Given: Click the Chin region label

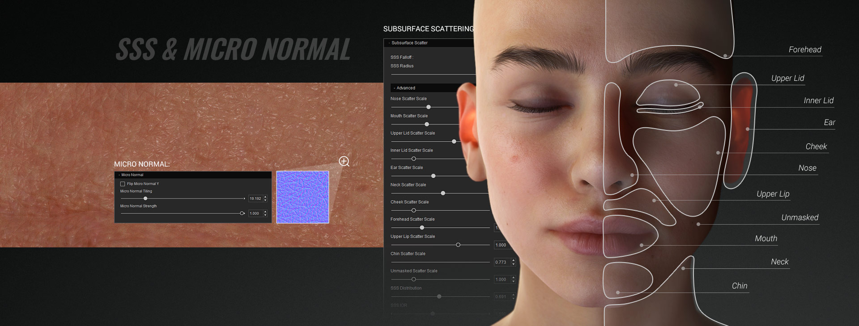Looking at the screenshot, I should pos(739,286).
